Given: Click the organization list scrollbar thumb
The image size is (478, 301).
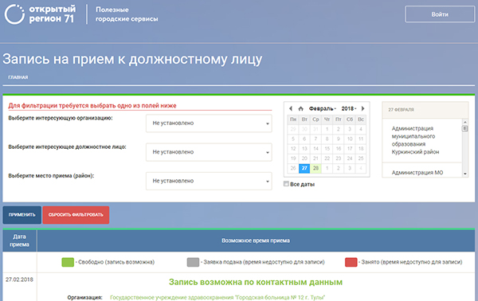Looking at the screenshot, I should (465, 128).
